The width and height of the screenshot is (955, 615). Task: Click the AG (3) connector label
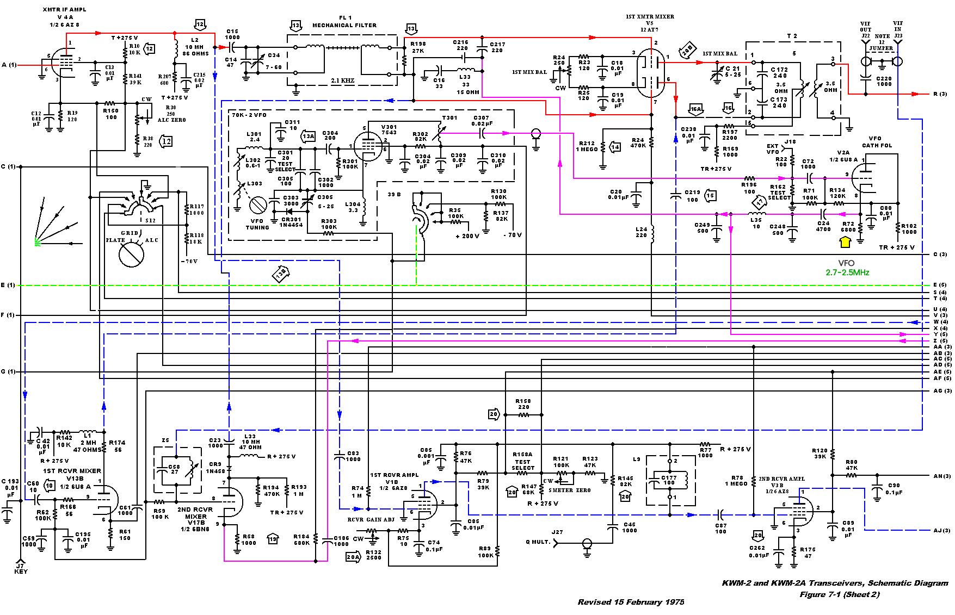942,390
